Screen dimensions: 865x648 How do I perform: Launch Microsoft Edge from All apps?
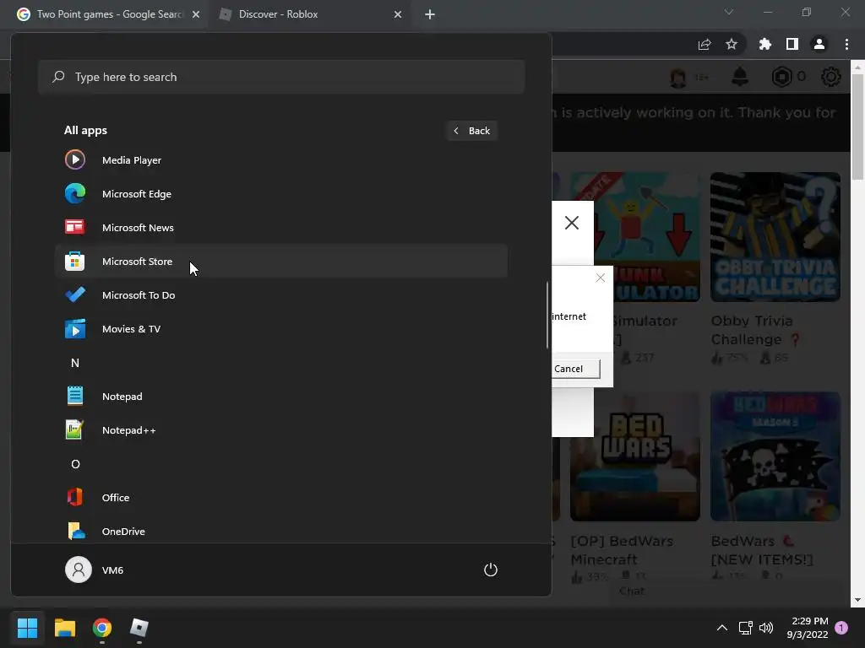click(280, 194)
